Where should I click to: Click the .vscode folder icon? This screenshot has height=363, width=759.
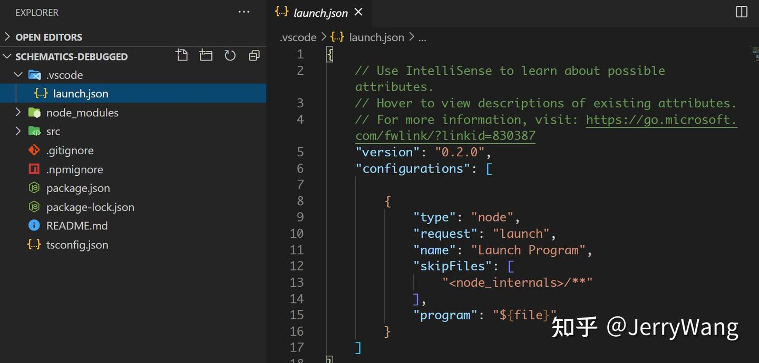34,75
